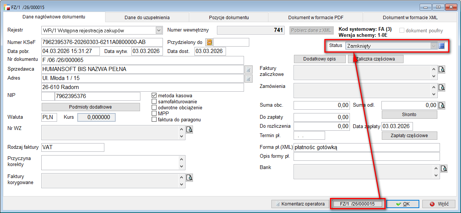Open lookup icon beside Zamówienia field

tap(442, 88)
